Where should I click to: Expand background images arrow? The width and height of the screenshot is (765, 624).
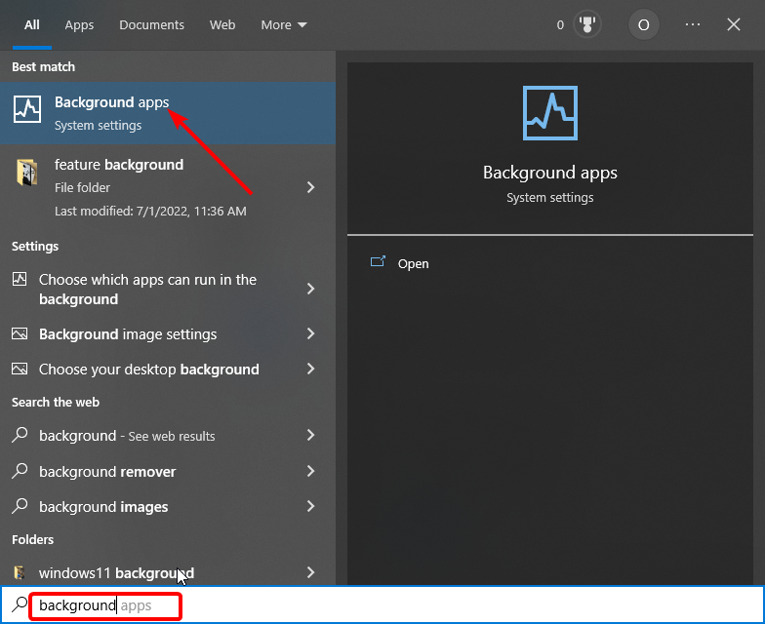310,506
